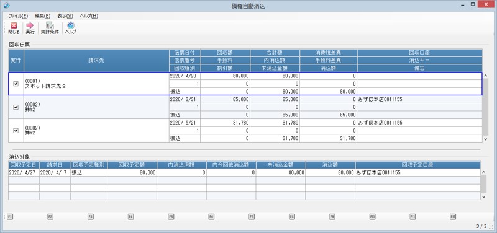Click the 2020/ 4/27 回収予定日 cell
This screenshot has width=497, height=233.
click(x=24, y=173)
